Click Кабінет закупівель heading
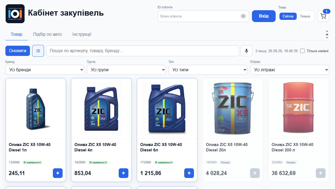Viewport: 335px width, 189px height. point(66,13)
